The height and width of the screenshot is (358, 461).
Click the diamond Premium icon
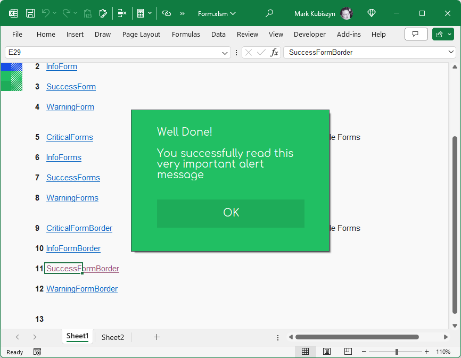[x=372, y=13]
